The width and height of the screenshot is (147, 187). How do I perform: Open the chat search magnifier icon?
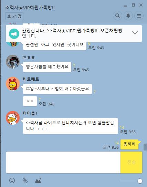pos(117,16)
